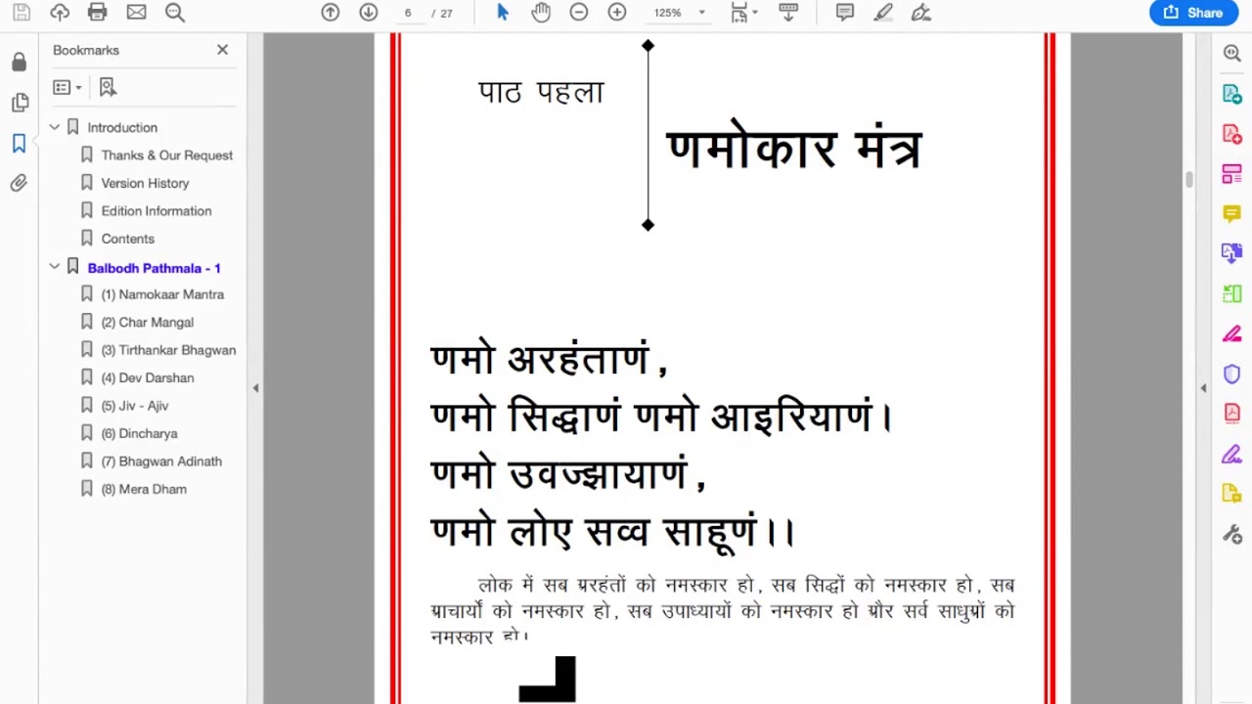This screenshot has width=1252, height=704.
Task: Open purple Fill & Sign tool
Action: (1231, 455)
